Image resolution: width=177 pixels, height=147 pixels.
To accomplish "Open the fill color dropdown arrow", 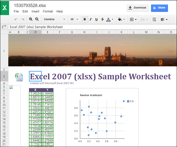I will (124, 19).
